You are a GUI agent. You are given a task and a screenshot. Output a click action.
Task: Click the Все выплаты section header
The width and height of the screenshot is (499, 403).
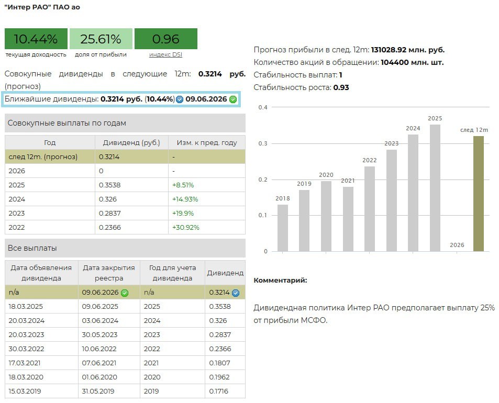[125, 248]
